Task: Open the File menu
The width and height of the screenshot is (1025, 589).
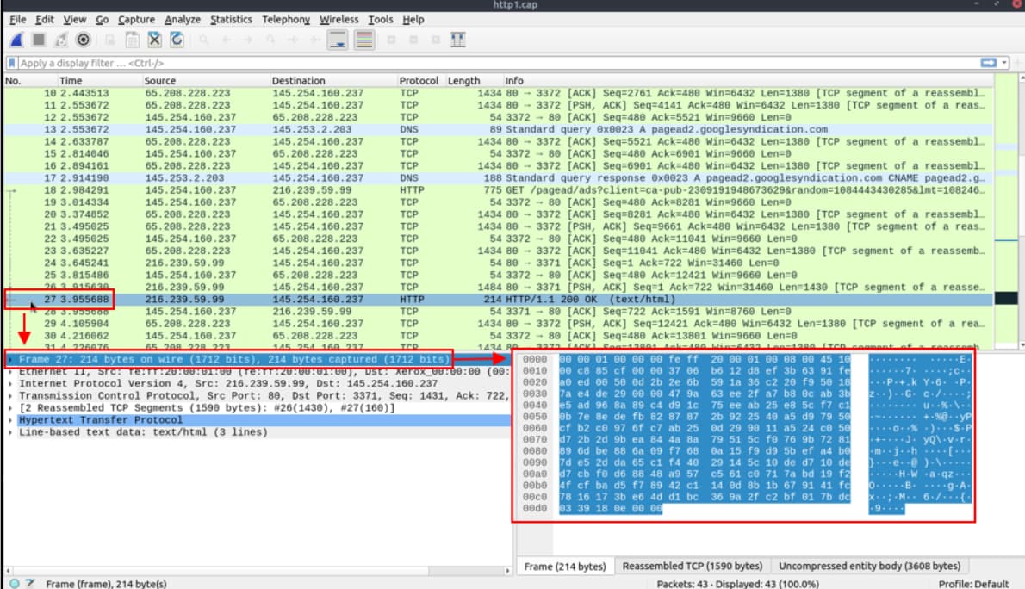Action: 17,20
